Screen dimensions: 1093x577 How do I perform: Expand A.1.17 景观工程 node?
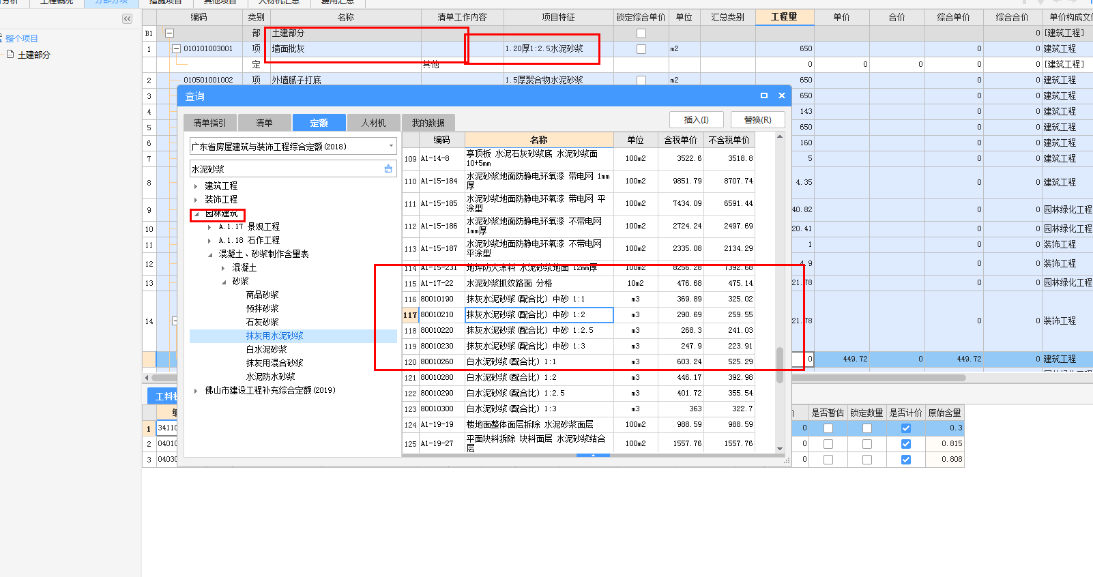(x=209, y=227)
